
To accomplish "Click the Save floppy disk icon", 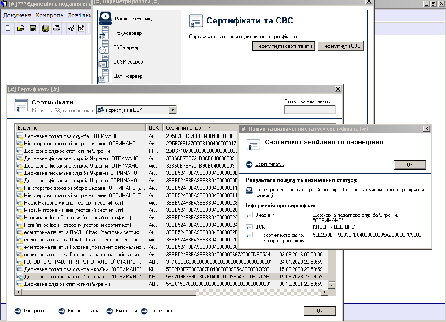I will (x=33, y=29).
